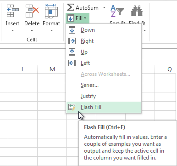Viewport: 177px width, 166px height.
Task: Click the Format cells icon
Action: (x=51, y=11)
